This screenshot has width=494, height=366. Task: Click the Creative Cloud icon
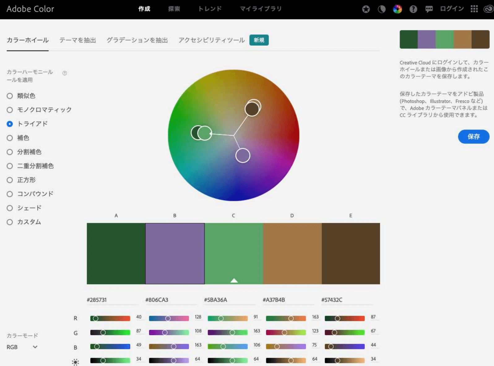pos(488,9)
